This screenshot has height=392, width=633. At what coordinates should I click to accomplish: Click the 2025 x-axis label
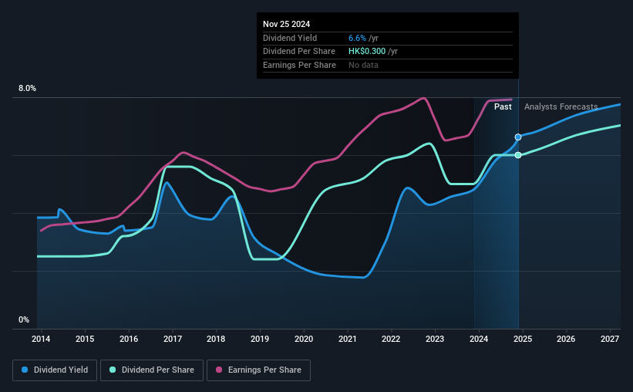click(x=523, y=339)
